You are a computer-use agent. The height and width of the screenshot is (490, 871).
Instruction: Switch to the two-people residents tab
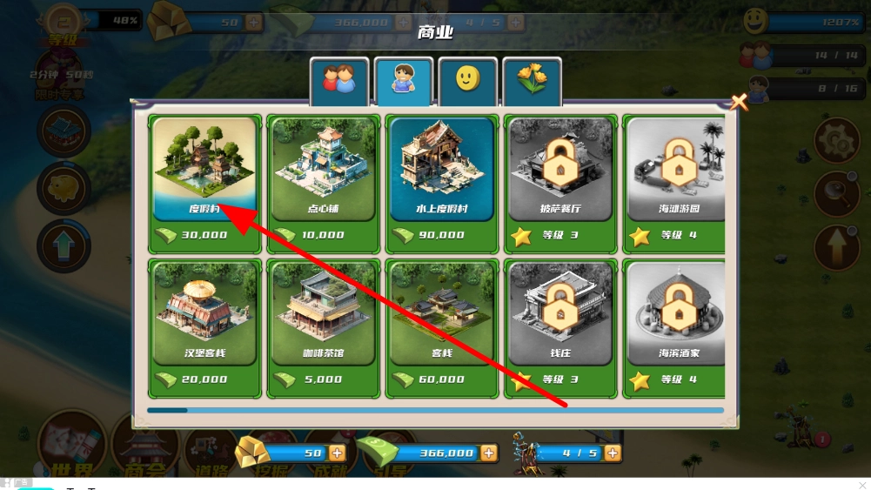[338, 81]
